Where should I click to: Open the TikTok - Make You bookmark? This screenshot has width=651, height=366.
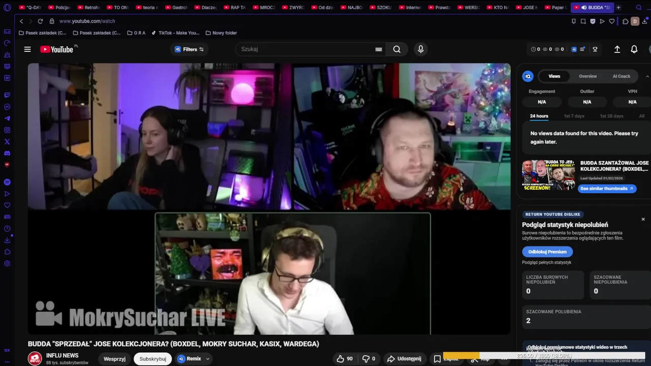pos(175,33)
